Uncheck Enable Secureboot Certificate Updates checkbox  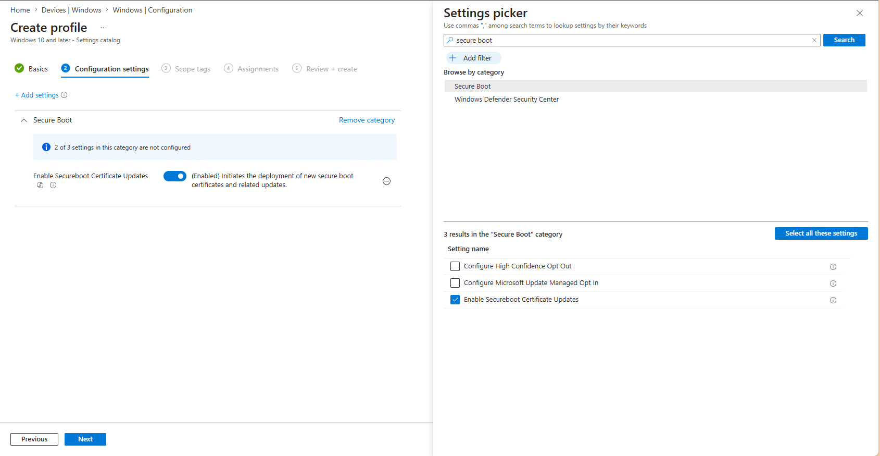(x=455, y=300)
